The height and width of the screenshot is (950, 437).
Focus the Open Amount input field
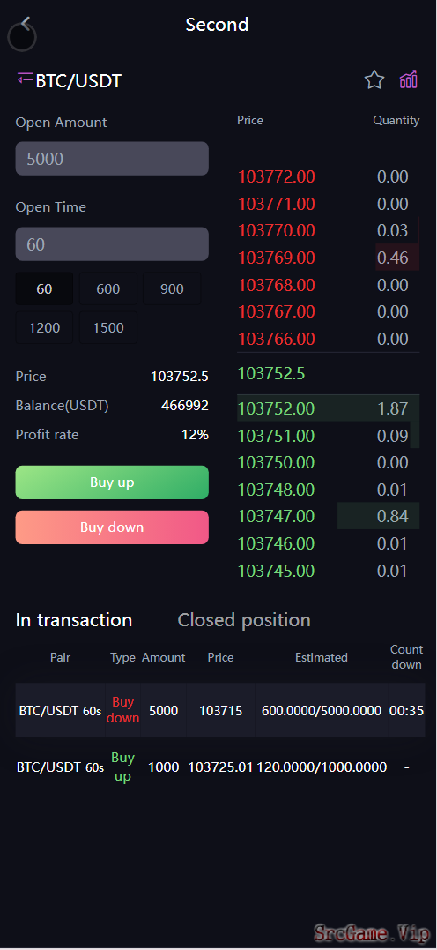(x=112, y=159)
